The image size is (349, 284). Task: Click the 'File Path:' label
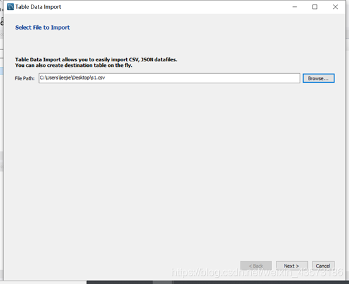[x=25, y=78]
